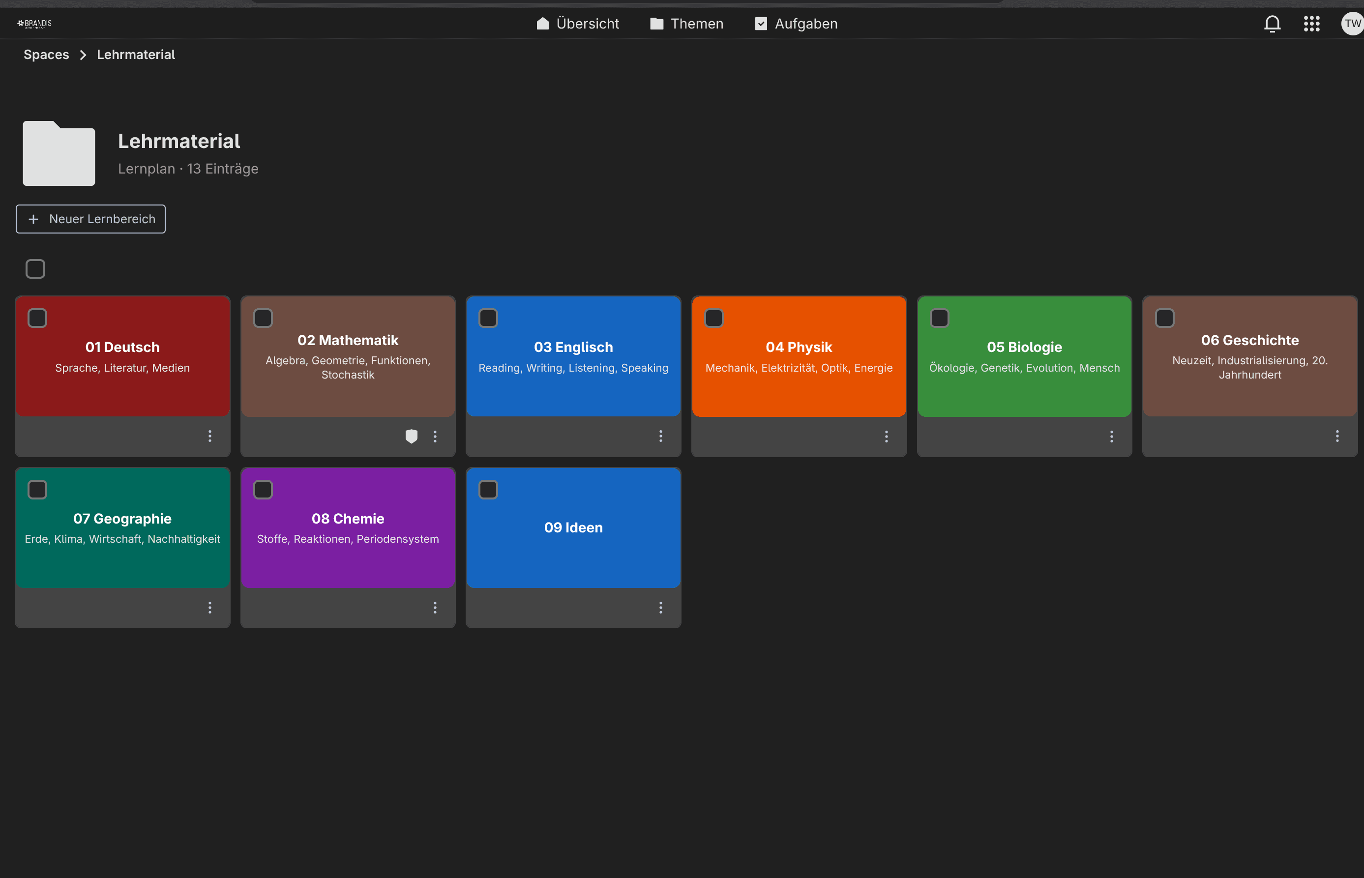Open the three-dot menu for 02 Mathematik
1364x878 pixels.
click(x=435, y=436)
